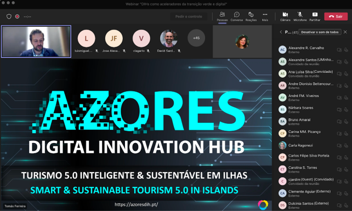Click the macOS green fullscreen button
Screen dimensions: 352x211
tap(13, 3)
